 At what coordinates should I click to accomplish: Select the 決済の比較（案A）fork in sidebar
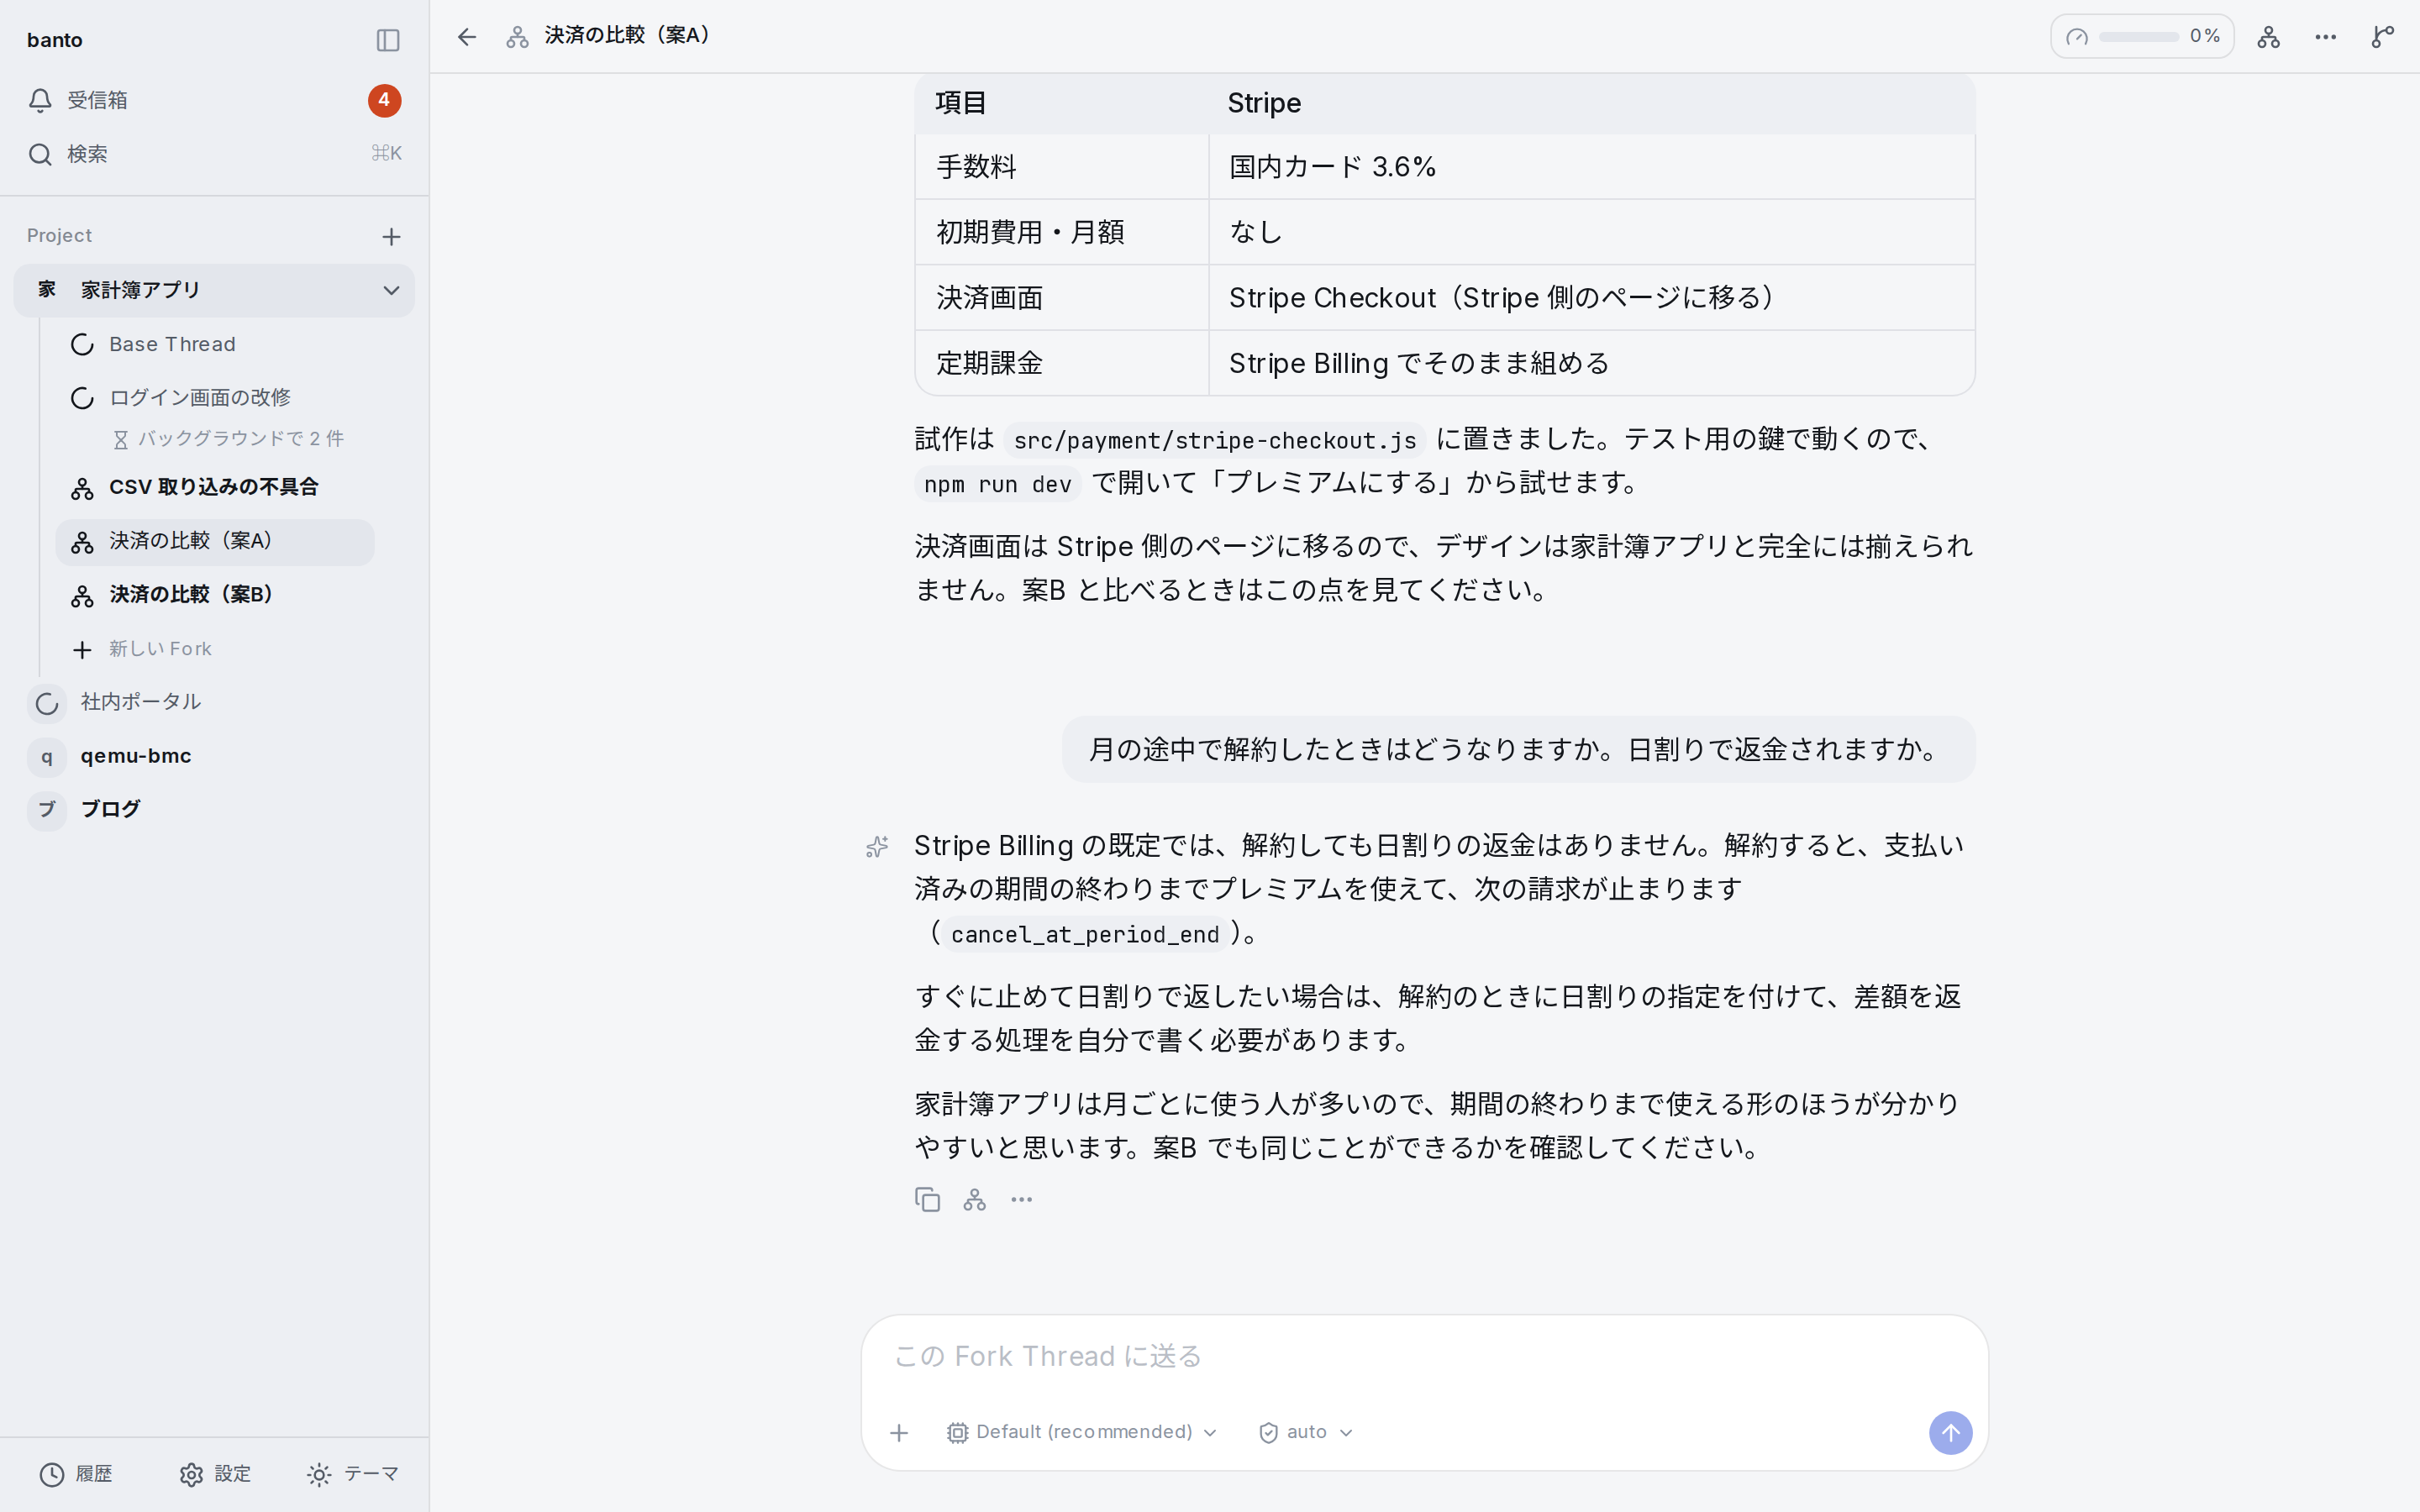(214, 541)
